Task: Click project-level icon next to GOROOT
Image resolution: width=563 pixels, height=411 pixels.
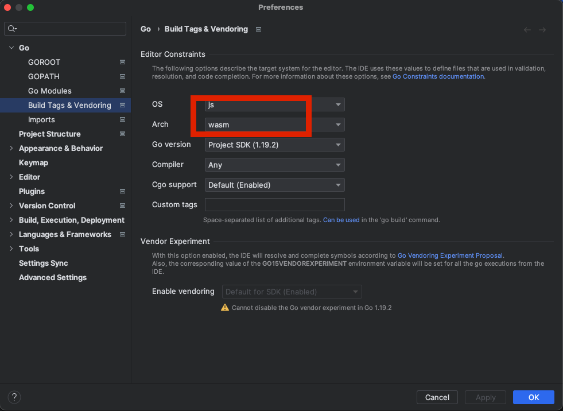Action: click(x=122, y=62)
